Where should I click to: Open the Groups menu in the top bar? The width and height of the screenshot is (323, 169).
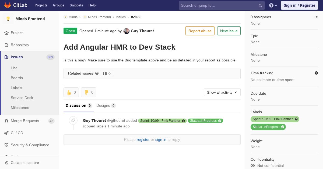(x=59, y=5)
